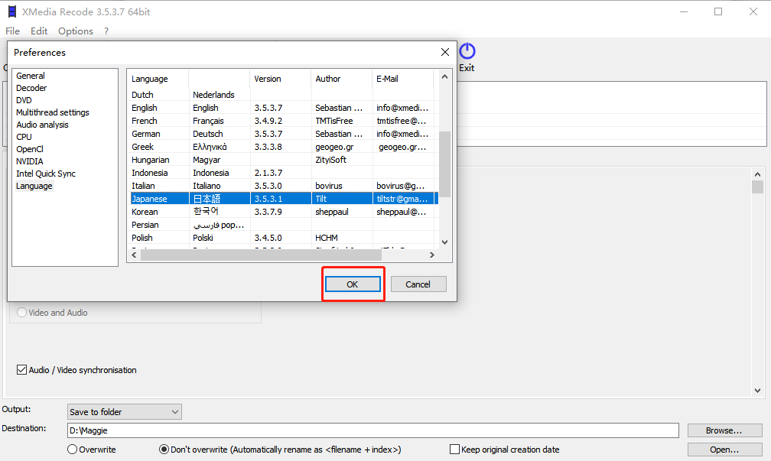This screenshot has height=461, width=771.
Task: Select the Hungarian language row
Action: 284,160
